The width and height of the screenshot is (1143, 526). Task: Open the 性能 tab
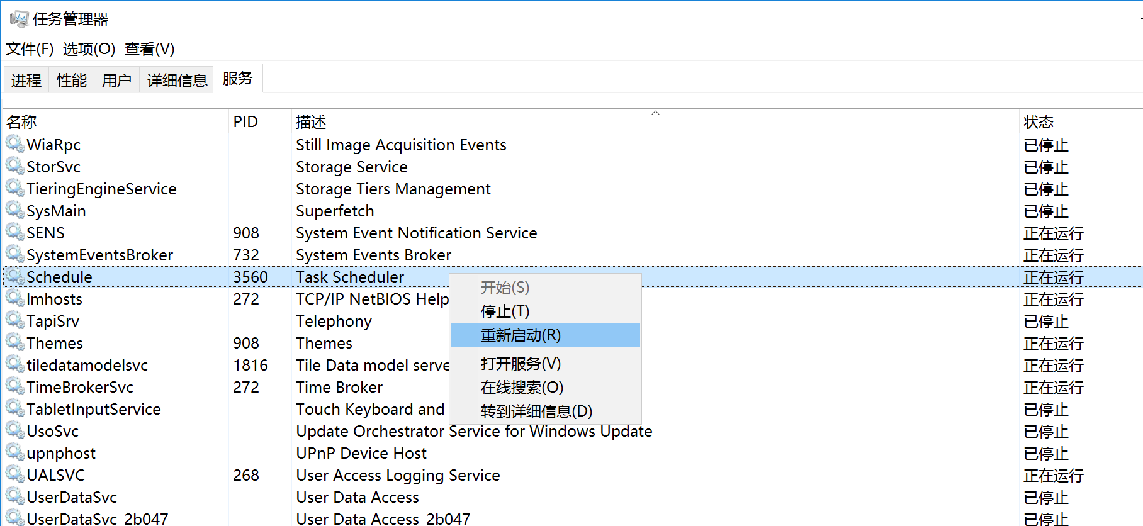coord(72,81)
